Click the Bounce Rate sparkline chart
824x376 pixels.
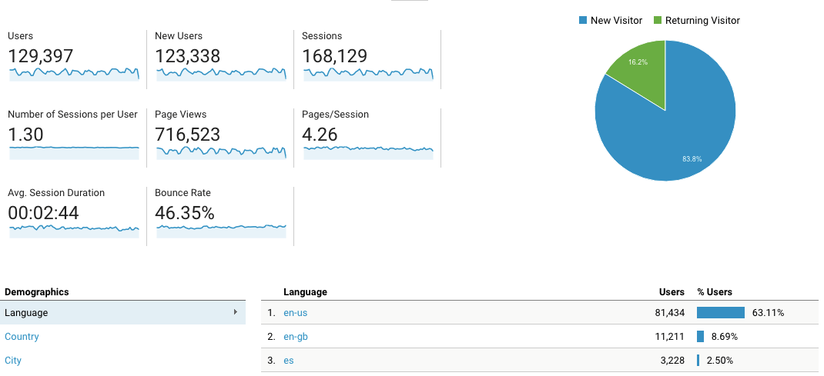coord(221,231)
